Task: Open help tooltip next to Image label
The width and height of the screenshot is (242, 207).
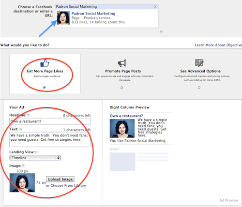Action: tap(24, 165)
